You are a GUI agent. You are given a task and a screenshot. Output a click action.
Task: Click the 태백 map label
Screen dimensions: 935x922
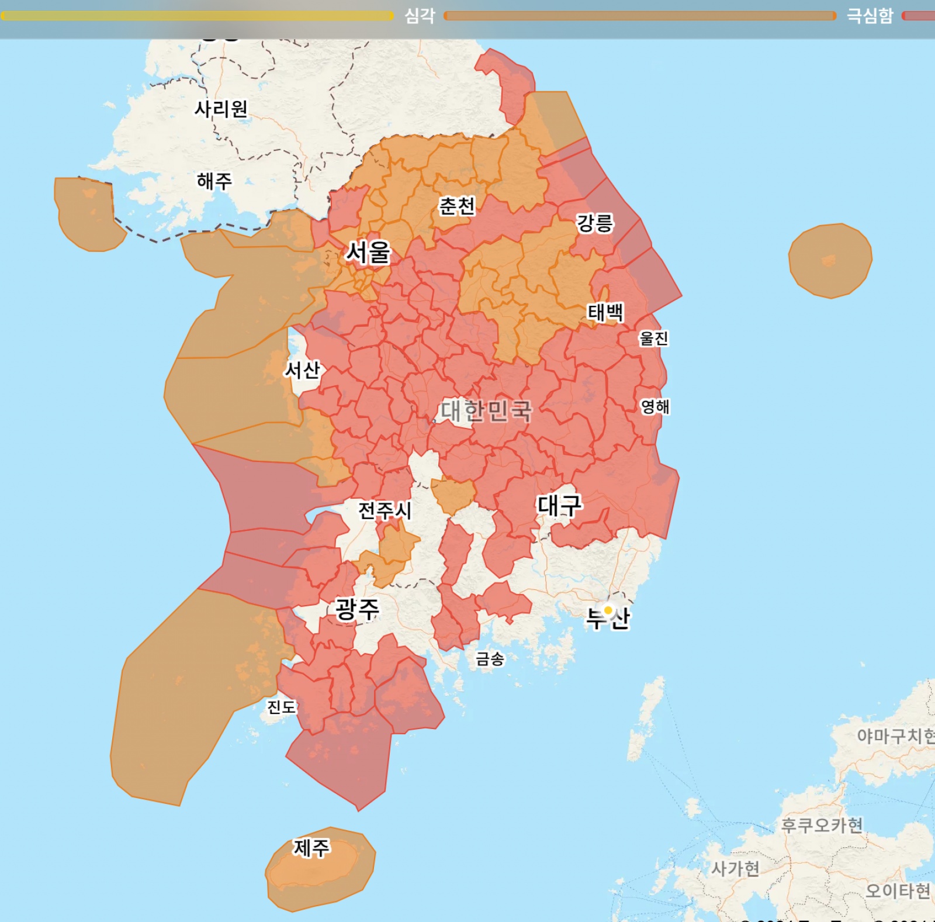tap(605, 312)
